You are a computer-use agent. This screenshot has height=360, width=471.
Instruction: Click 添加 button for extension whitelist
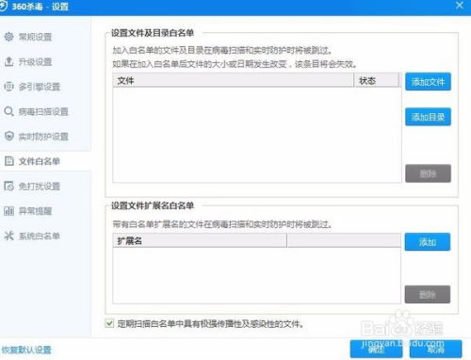(428, 242)
